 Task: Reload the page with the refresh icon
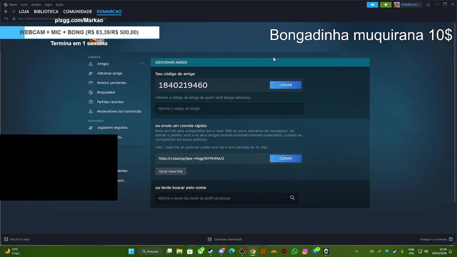[x=6, y=19]
